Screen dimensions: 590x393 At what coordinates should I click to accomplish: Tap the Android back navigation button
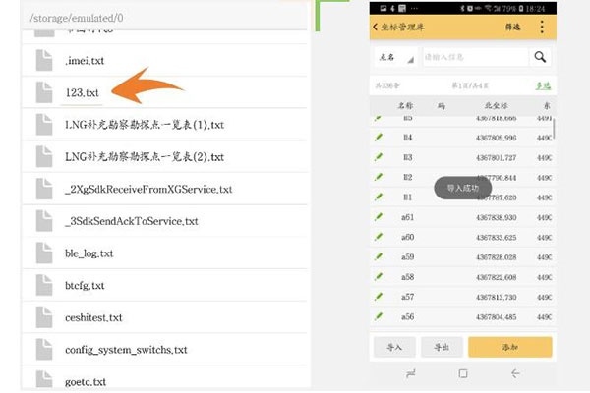tap(515, 374)
